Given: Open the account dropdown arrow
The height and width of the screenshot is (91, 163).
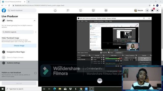Looking at the screenshot, I should pos(157,10).
